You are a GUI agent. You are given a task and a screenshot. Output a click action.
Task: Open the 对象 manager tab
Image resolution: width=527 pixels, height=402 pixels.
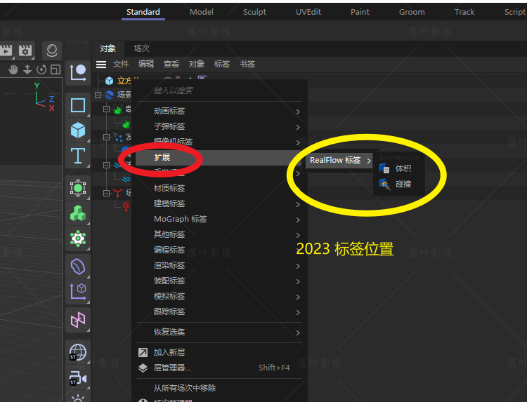[108, 48]
